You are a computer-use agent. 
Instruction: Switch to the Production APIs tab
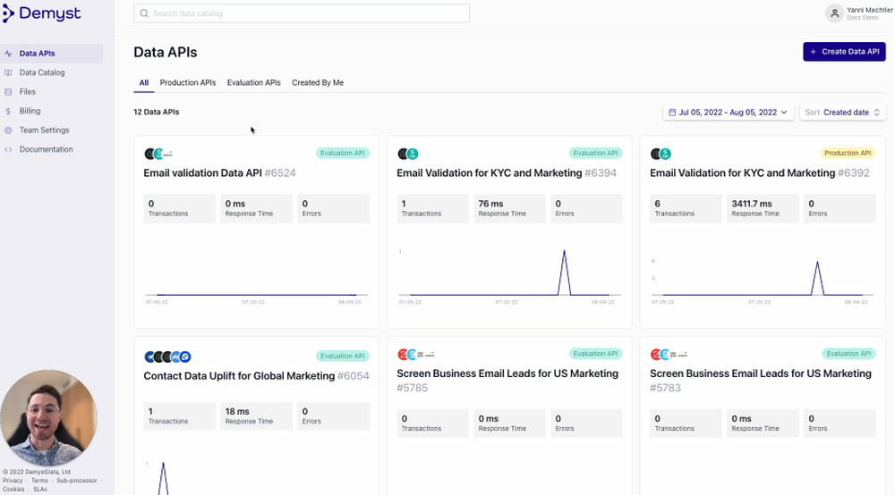[x=188, y=83]
